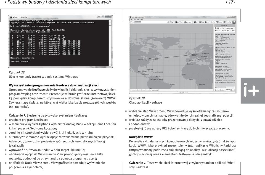Viewport: 265px width, 175px height.
Task: Open the Map View dropdown arrow
Action: [183, 22]
